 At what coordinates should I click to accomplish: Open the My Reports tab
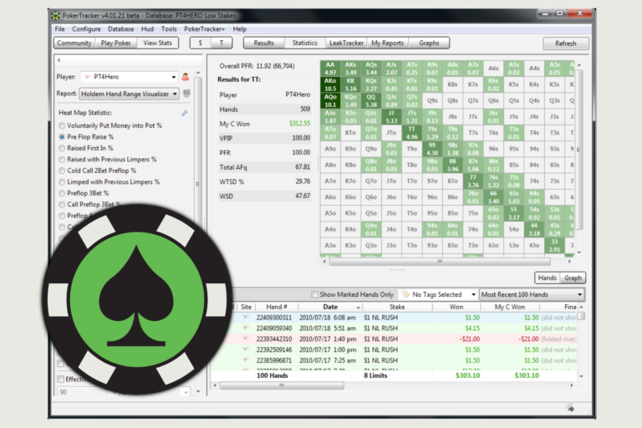coord(387,43)
